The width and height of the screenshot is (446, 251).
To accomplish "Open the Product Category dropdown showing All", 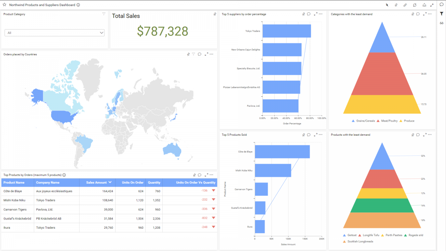I will point(54,33).
